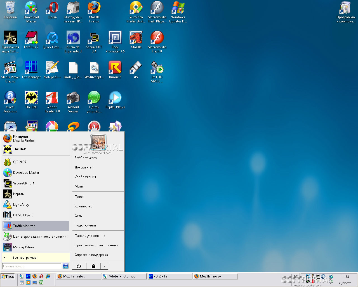Open Справка и поддержка in Start menu
The image size is (358, 287).
[98, 255]
